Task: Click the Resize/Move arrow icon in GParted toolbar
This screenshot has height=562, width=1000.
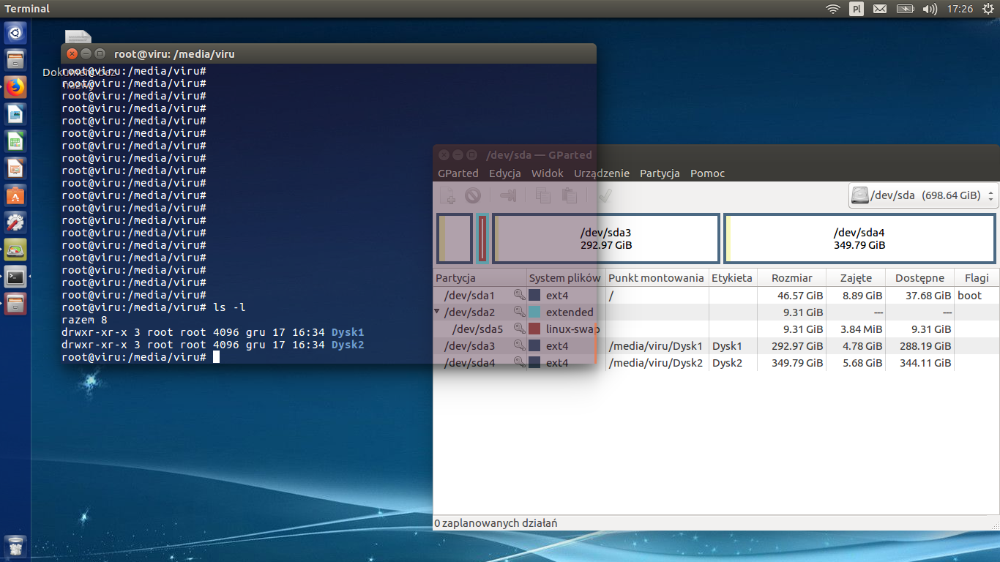Action: [x=508, y=195]
